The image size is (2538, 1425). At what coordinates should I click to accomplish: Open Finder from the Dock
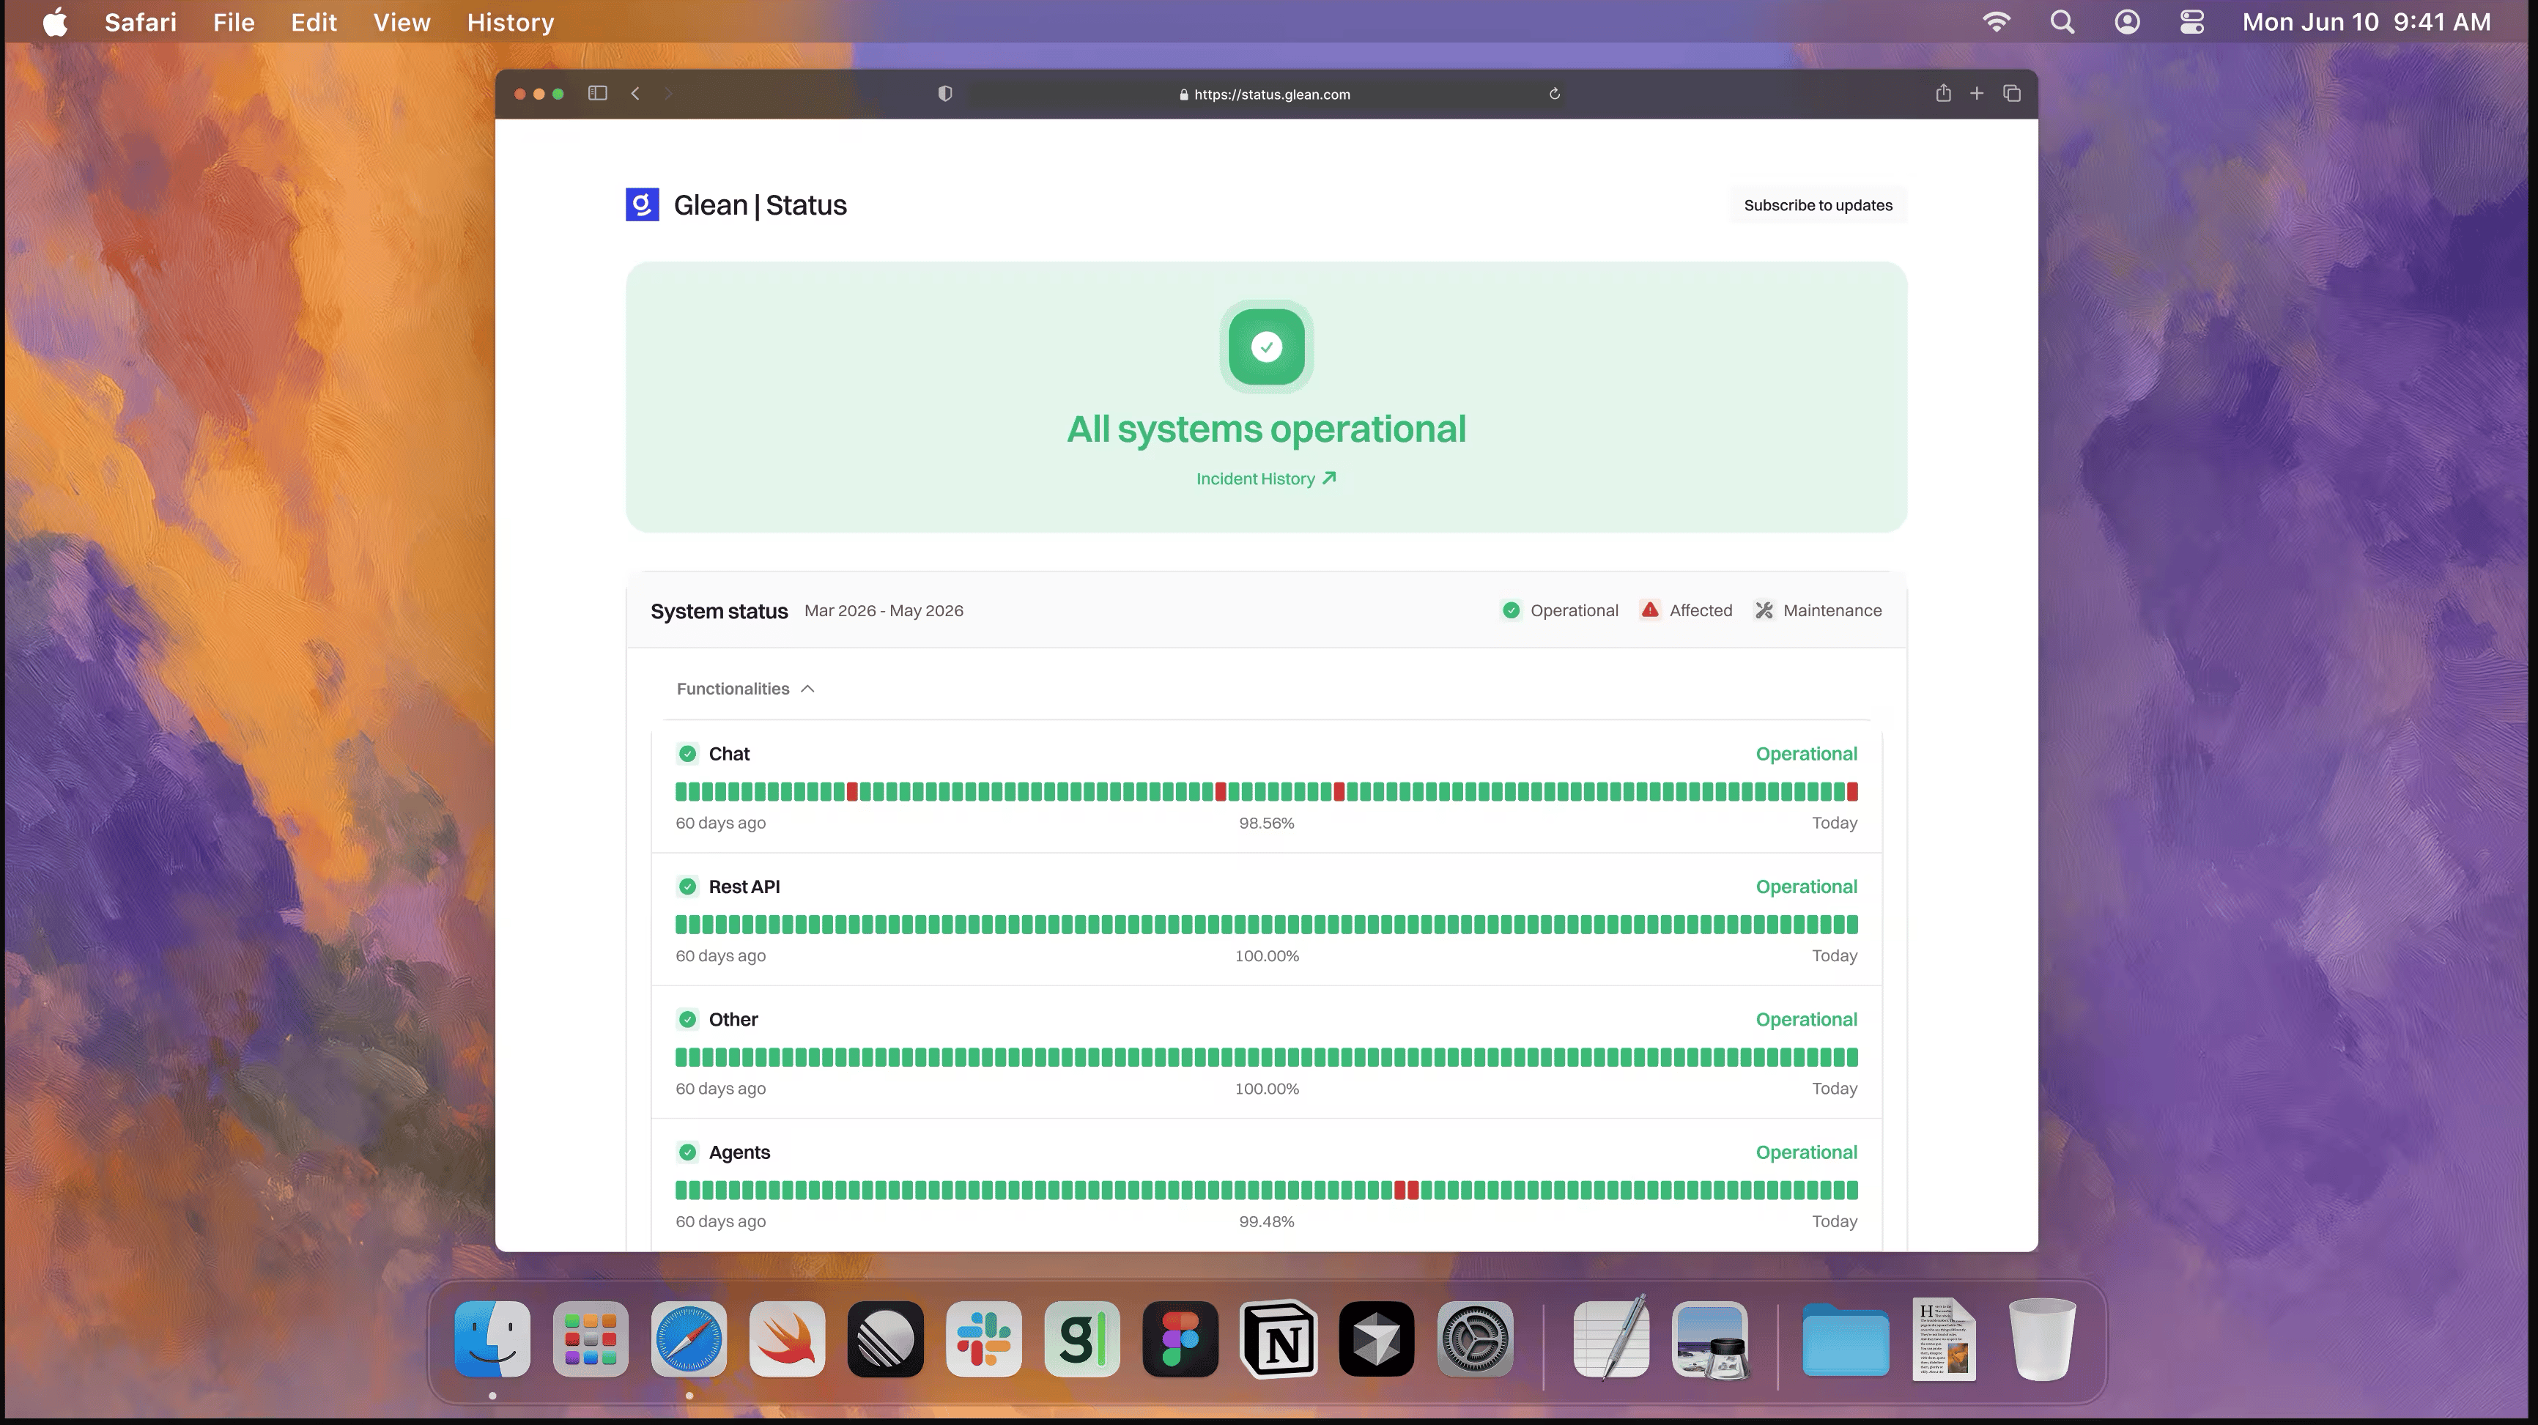[492, 1339]
